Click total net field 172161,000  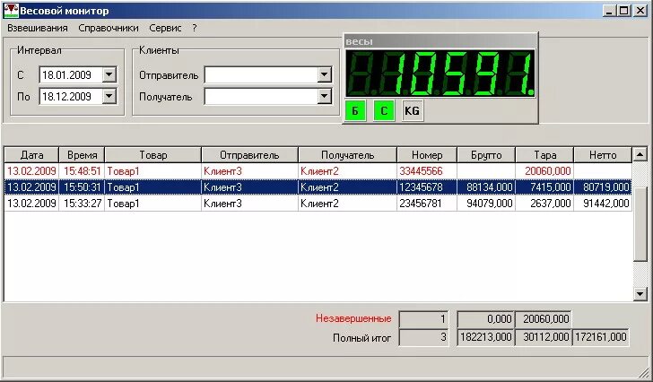[x=601, y=337]
